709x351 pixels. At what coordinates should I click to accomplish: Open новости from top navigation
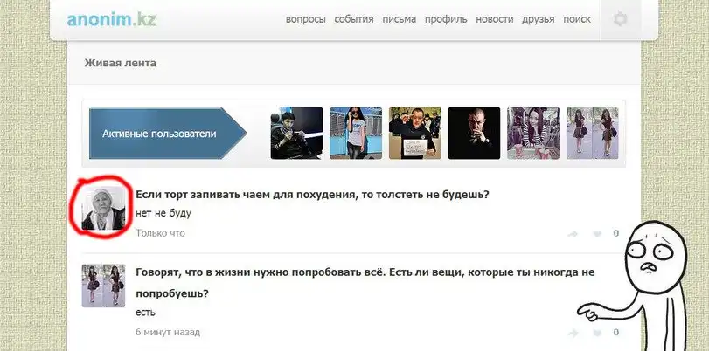pyautogui.click(x=494, y=19)
